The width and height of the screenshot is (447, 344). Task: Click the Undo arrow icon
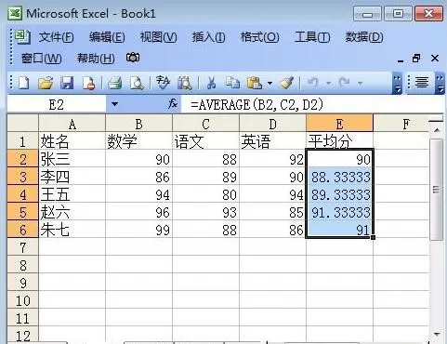(x=312, y=83)
